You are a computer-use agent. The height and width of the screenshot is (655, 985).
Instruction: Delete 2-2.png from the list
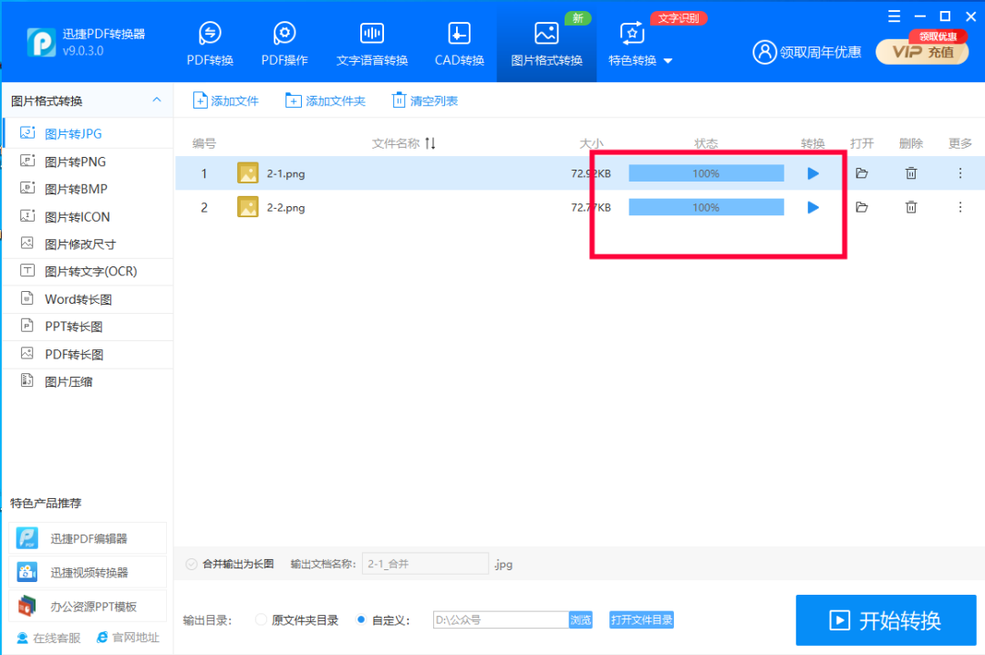point(911,207)
